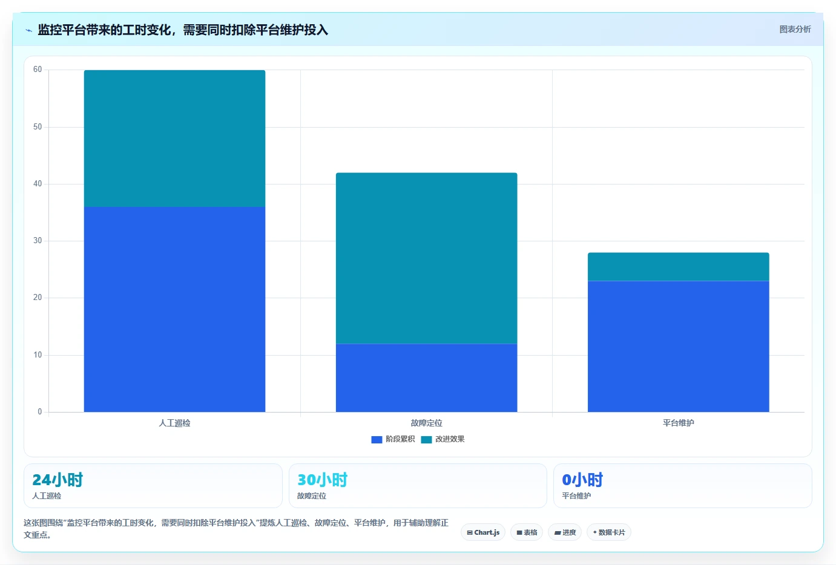Click the teal 故障定位 bar segment
The height and width of the screenshot is (565, 836).
(x=426, y=258)
